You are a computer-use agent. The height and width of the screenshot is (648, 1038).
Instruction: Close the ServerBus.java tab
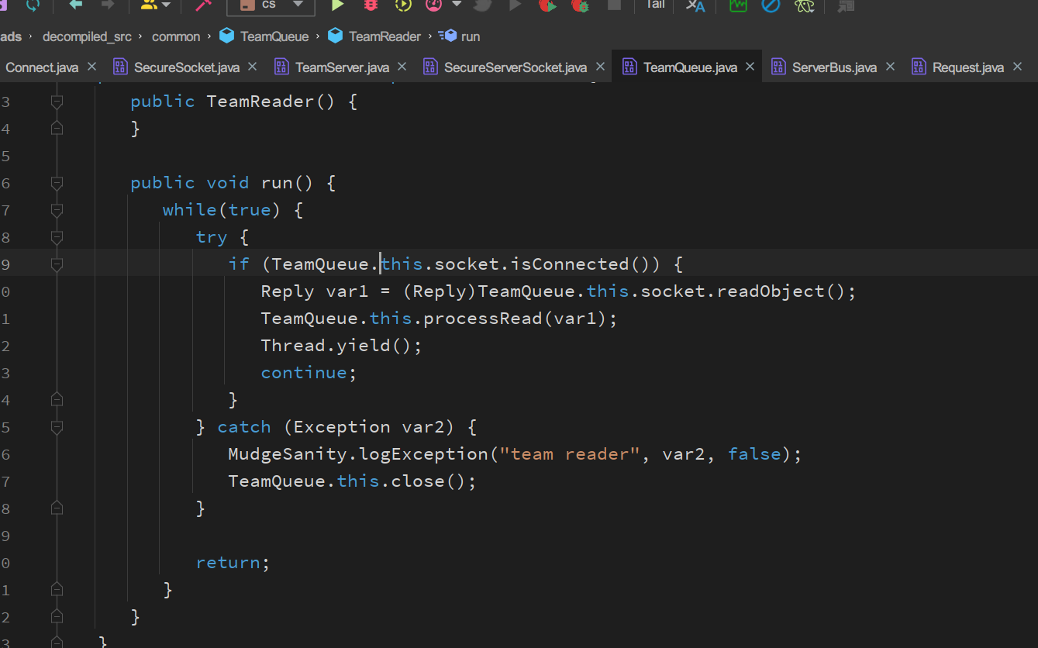click(890, 67)
